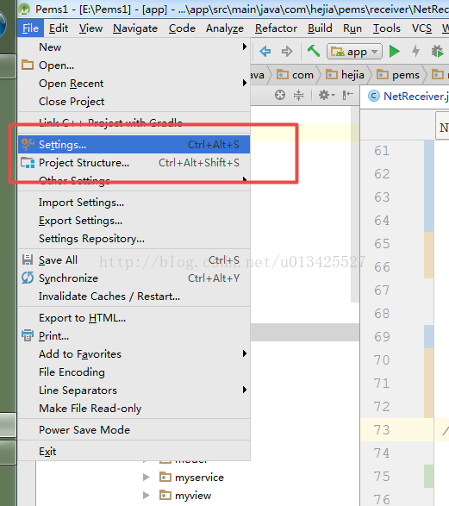Click the Synchronize refresh icon
Viewport: 449px width, 506px height.
28,278
